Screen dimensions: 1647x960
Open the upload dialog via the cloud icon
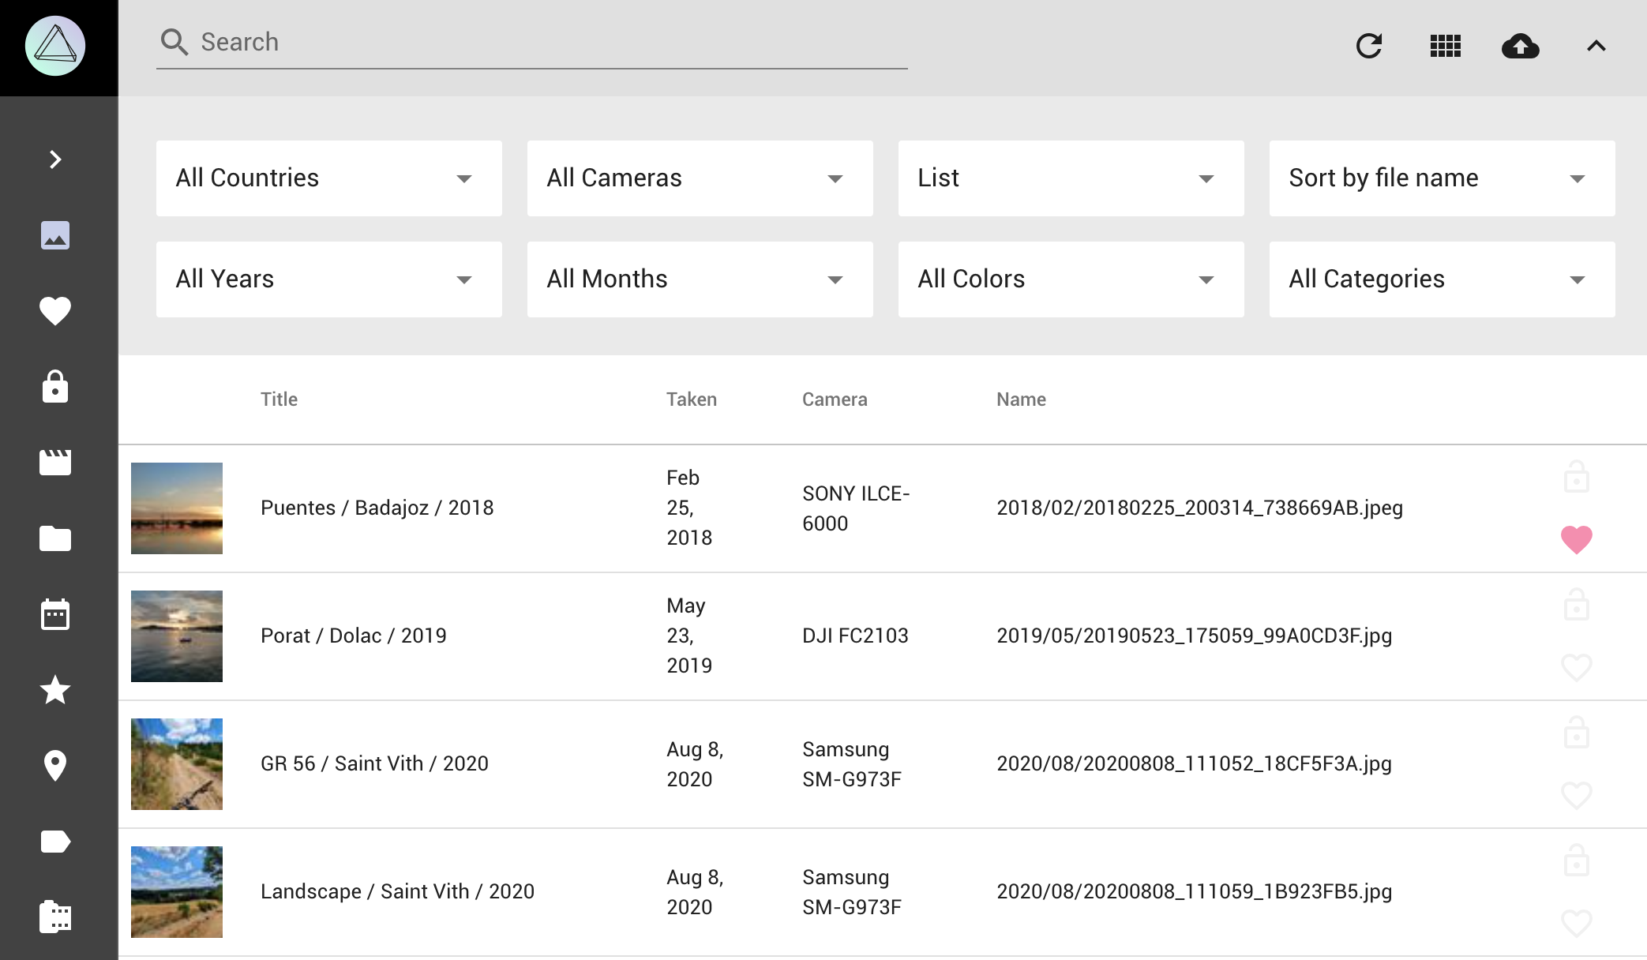(x=1521, y=46)
